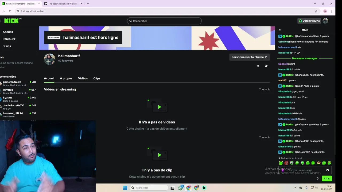Click the hafosamaryam9 !points message

[x=292, y=119]
